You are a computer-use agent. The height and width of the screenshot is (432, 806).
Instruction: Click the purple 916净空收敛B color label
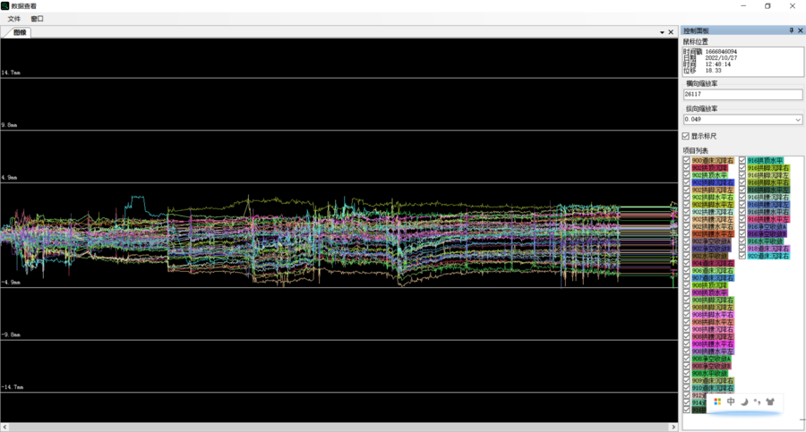[x=767, y=233]
